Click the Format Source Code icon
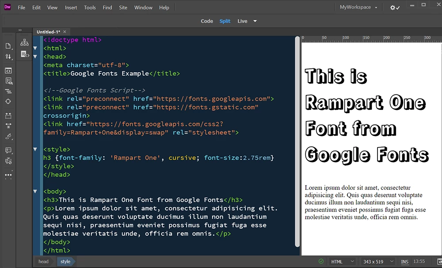This screenshot has width=442, height=268. click(8, 91)
